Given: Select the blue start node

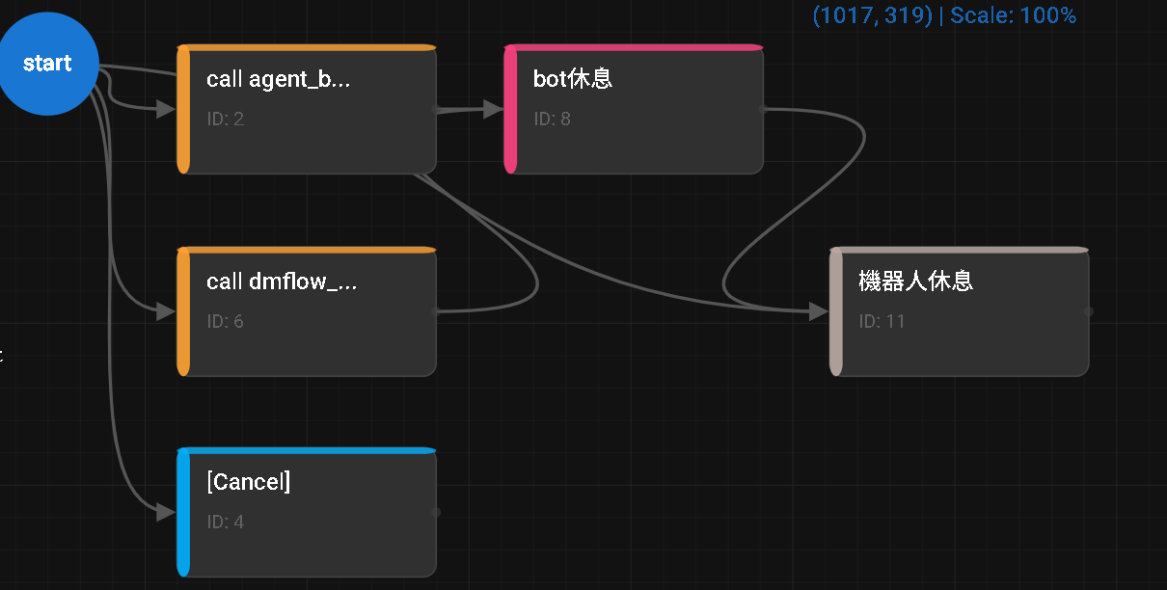Looking at the screenshot, I should 48,64.
